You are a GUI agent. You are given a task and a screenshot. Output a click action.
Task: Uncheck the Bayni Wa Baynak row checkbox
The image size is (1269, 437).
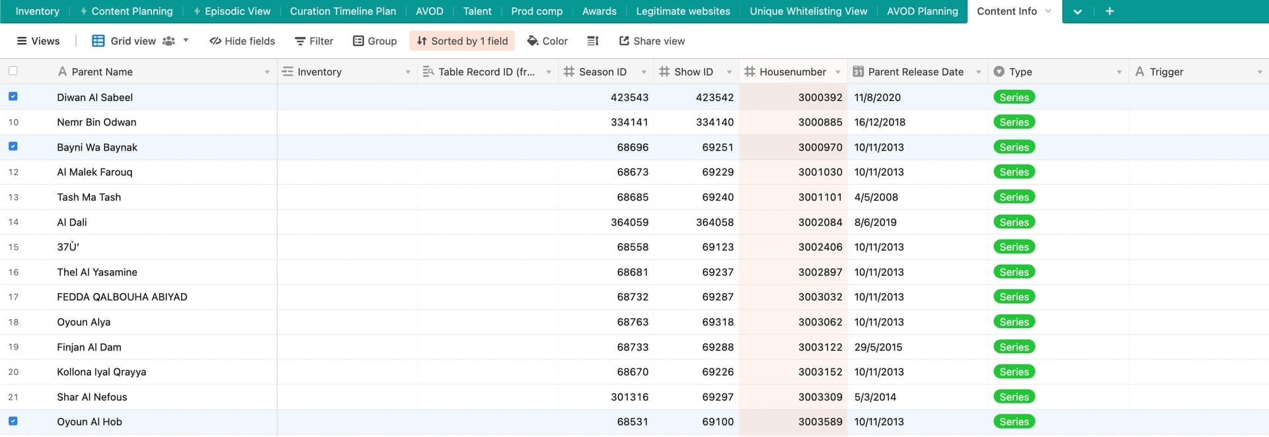pos(13,147)
